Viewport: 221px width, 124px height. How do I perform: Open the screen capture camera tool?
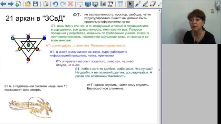click(103, 4)
